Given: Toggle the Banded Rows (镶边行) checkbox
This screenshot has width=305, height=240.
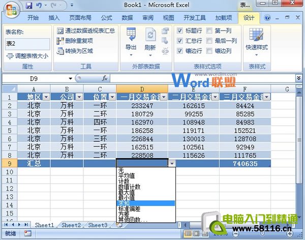Looking at the screenshot, I should coord(179,51).
